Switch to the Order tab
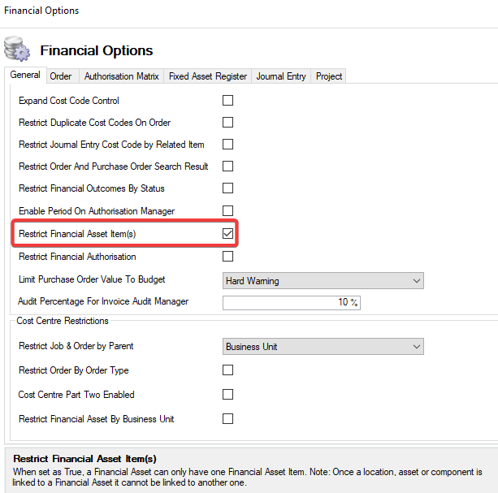Screen dimensions: 498x493 tap(61, 76)
